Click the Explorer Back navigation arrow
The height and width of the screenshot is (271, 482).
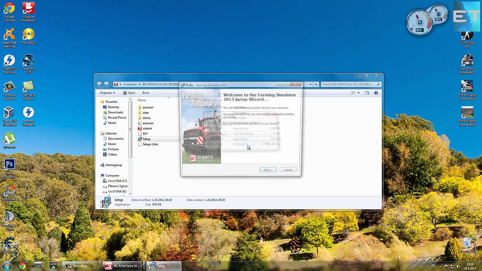(x=99, y=84)
